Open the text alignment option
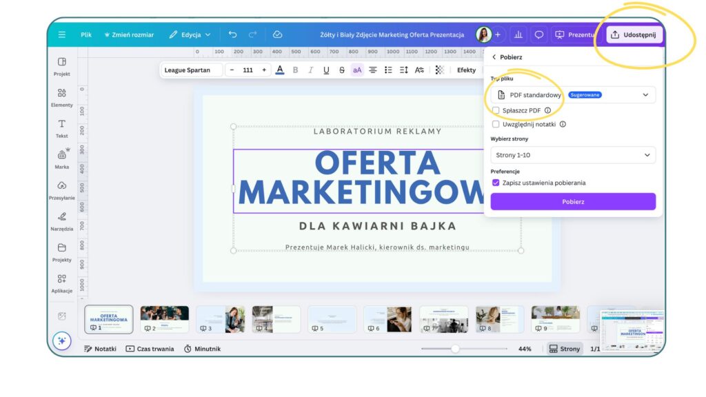 point(372,70)
